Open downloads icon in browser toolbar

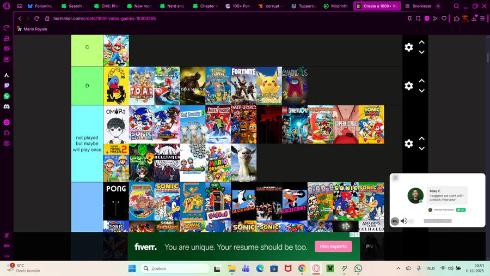tap(474, 19)
